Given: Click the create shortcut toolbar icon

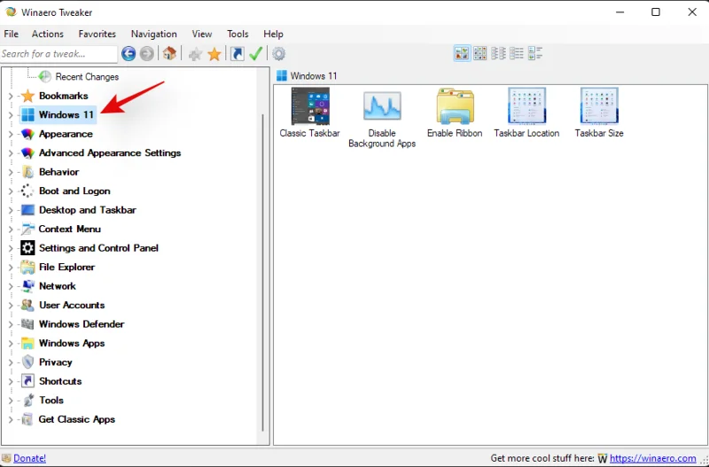Looking at the screenshot, I should coord(238,54).
